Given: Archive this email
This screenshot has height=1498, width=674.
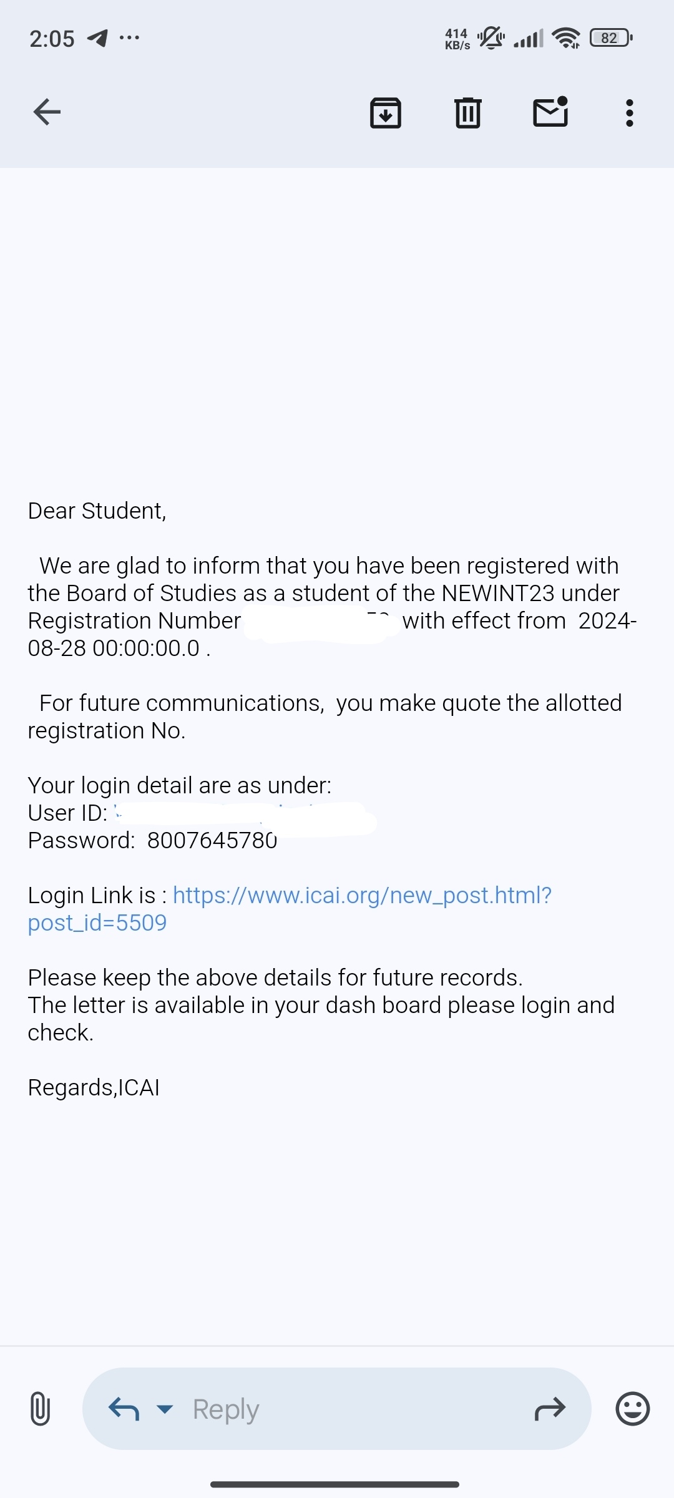Looking at the screenshot, I should click(x=386, y=113).
